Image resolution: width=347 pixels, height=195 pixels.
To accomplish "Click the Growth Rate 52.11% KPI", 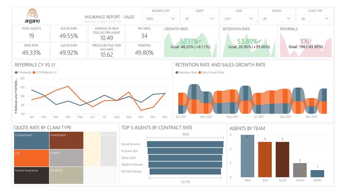I will point(191,41).
